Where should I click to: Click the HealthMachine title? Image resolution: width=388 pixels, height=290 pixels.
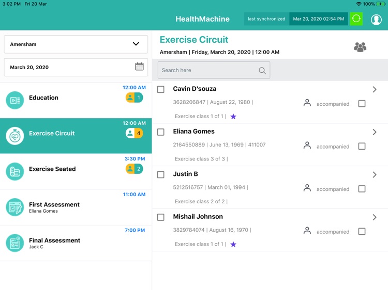(202, 19)
